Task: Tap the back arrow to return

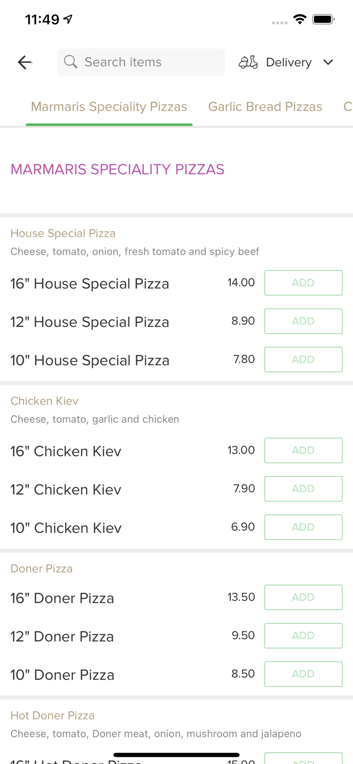Action: [24, 62]
